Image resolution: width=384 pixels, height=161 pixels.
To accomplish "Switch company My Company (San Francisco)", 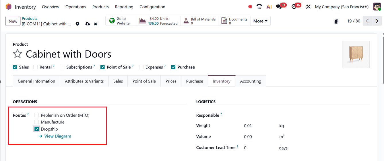I will click(342, 7).
